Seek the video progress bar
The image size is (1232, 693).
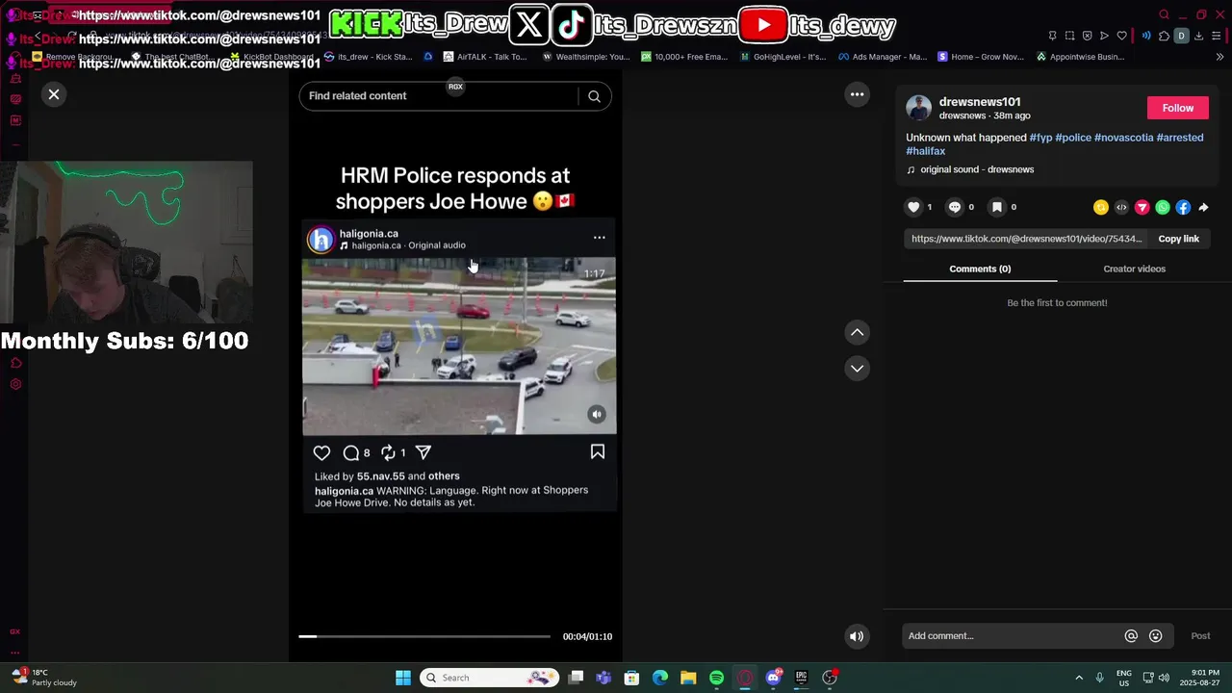coord(424,636)
